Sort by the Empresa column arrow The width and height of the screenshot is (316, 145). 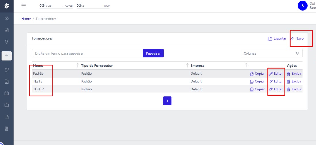click(x=246, y=66)
